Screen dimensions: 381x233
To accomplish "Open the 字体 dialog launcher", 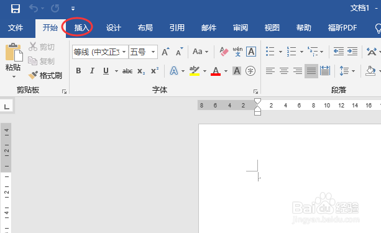I will [255, 91].
